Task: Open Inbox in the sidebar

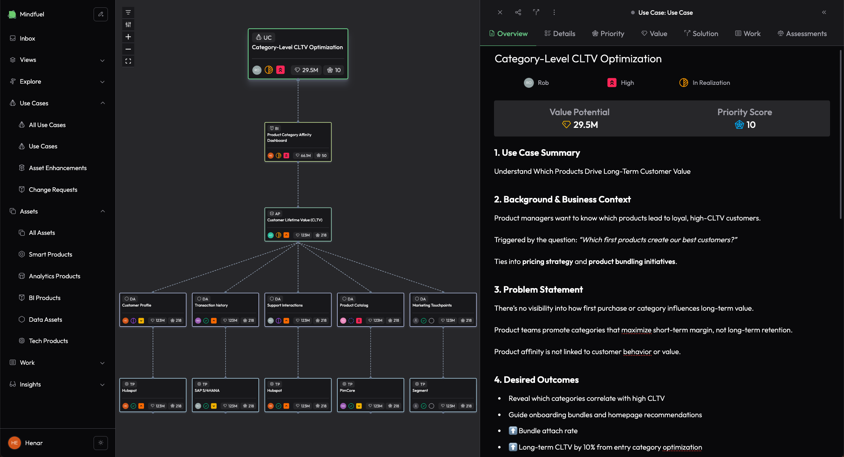Action: [x=27, y=39]
